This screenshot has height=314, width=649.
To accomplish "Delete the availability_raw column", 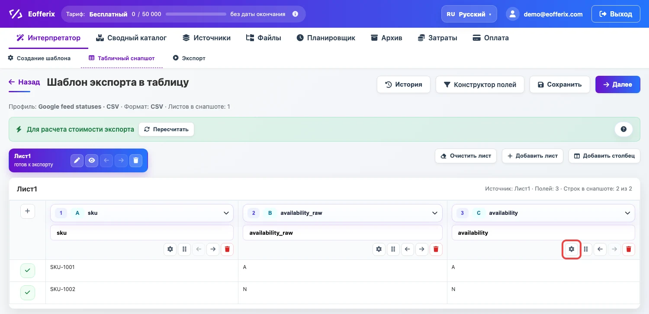I will point(436,249).
